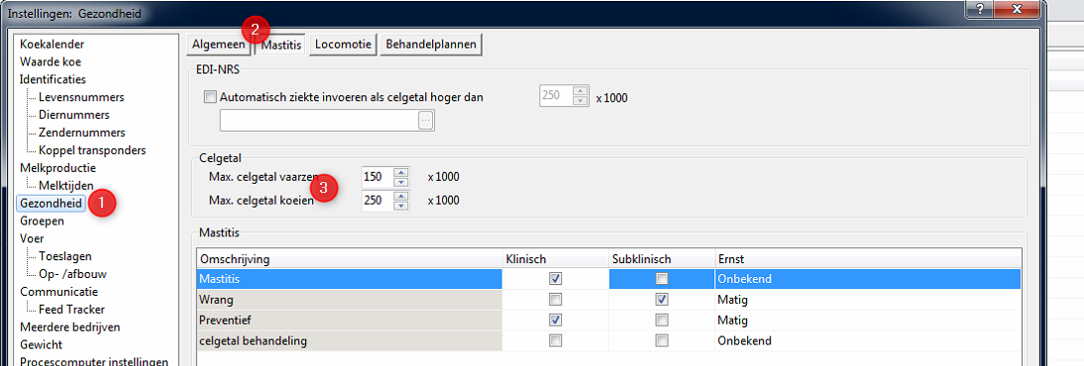This screenshot has width=1084, height=366.
Task: Select Identificaties in the settings tree
Action: pos(54,79)
